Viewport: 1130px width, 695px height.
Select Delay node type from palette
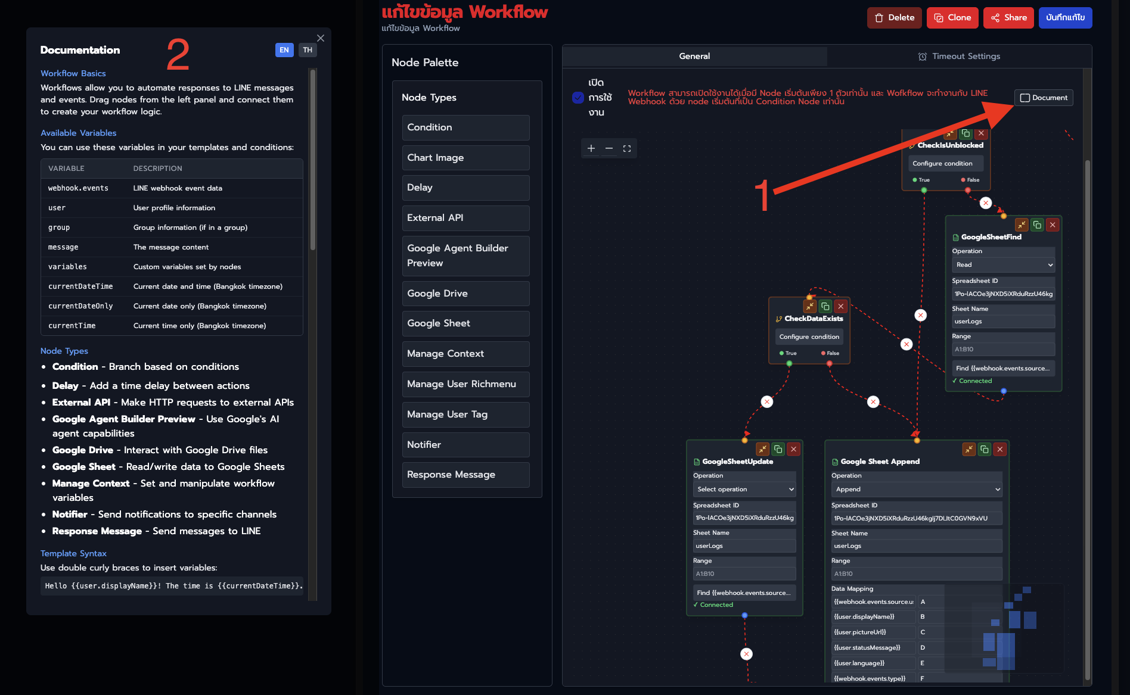point(465,188)
